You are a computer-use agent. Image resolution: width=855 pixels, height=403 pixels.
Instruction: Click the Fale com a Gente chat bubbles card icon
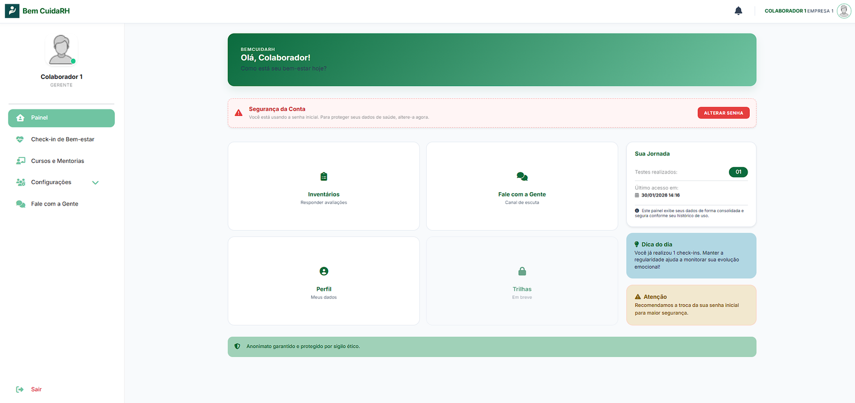[522, 177]
